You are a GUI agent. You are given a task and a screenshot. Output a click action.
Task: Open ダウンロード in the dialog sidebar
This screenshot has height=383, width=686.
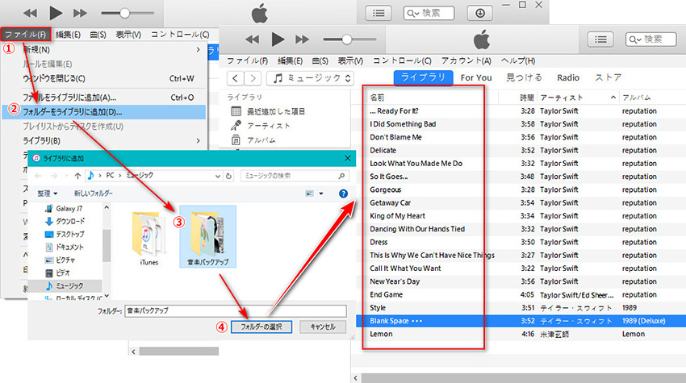[70, 221]
